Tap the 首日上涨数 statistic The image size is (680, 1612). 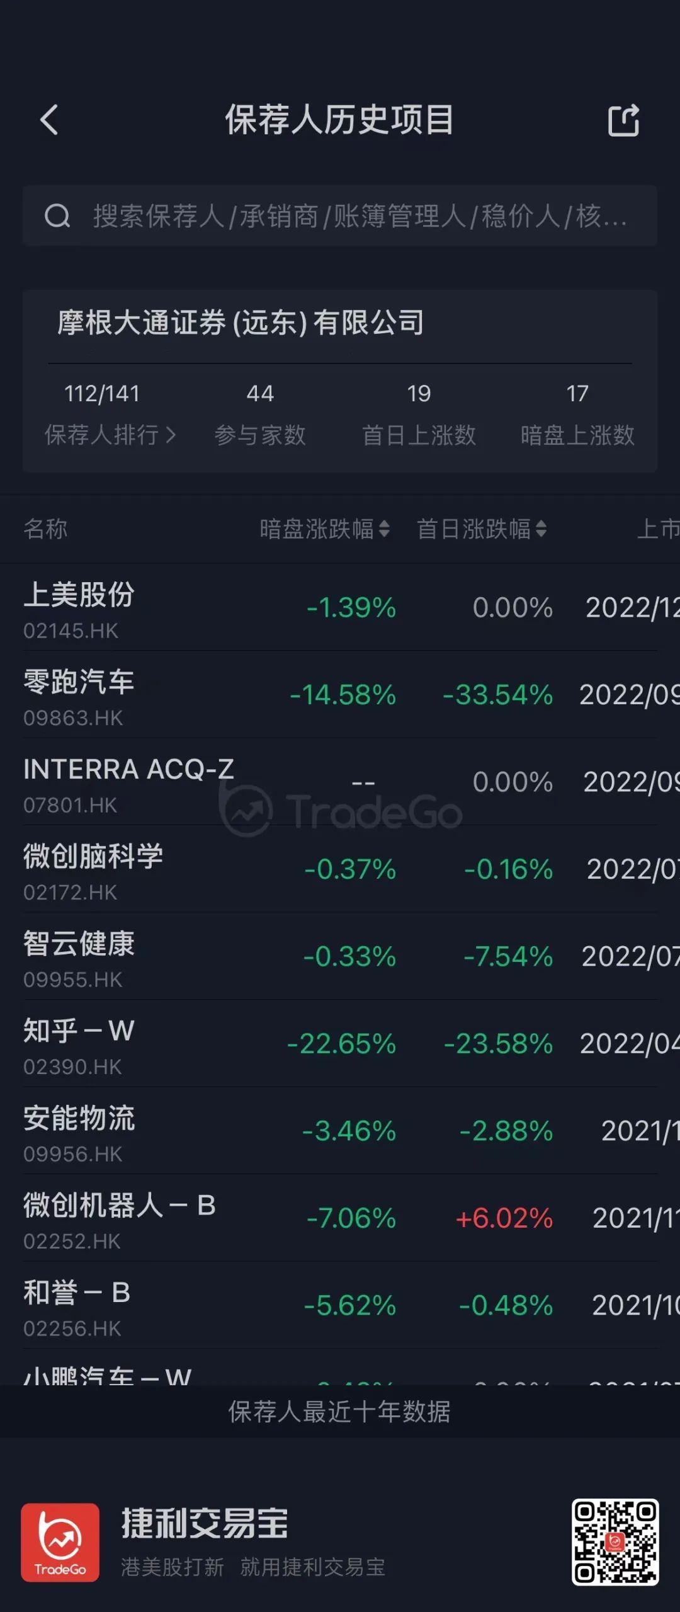point(419,414)
